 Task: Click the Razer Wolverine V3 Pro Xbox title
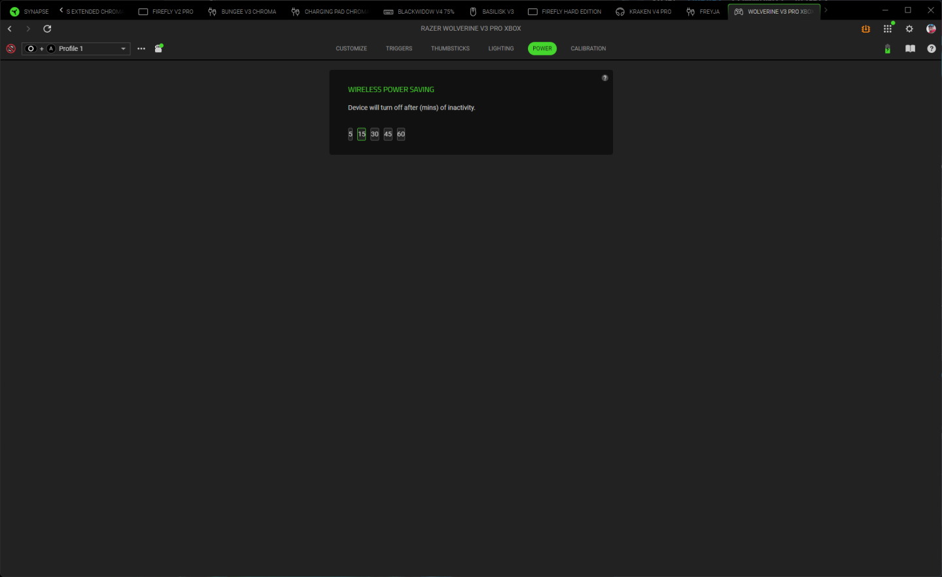pos(471,29)
